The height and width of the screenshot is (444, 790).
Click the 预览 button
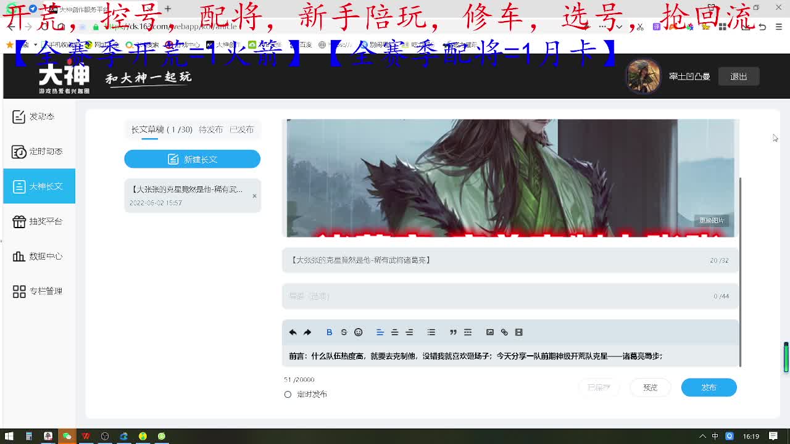[650, 387]
